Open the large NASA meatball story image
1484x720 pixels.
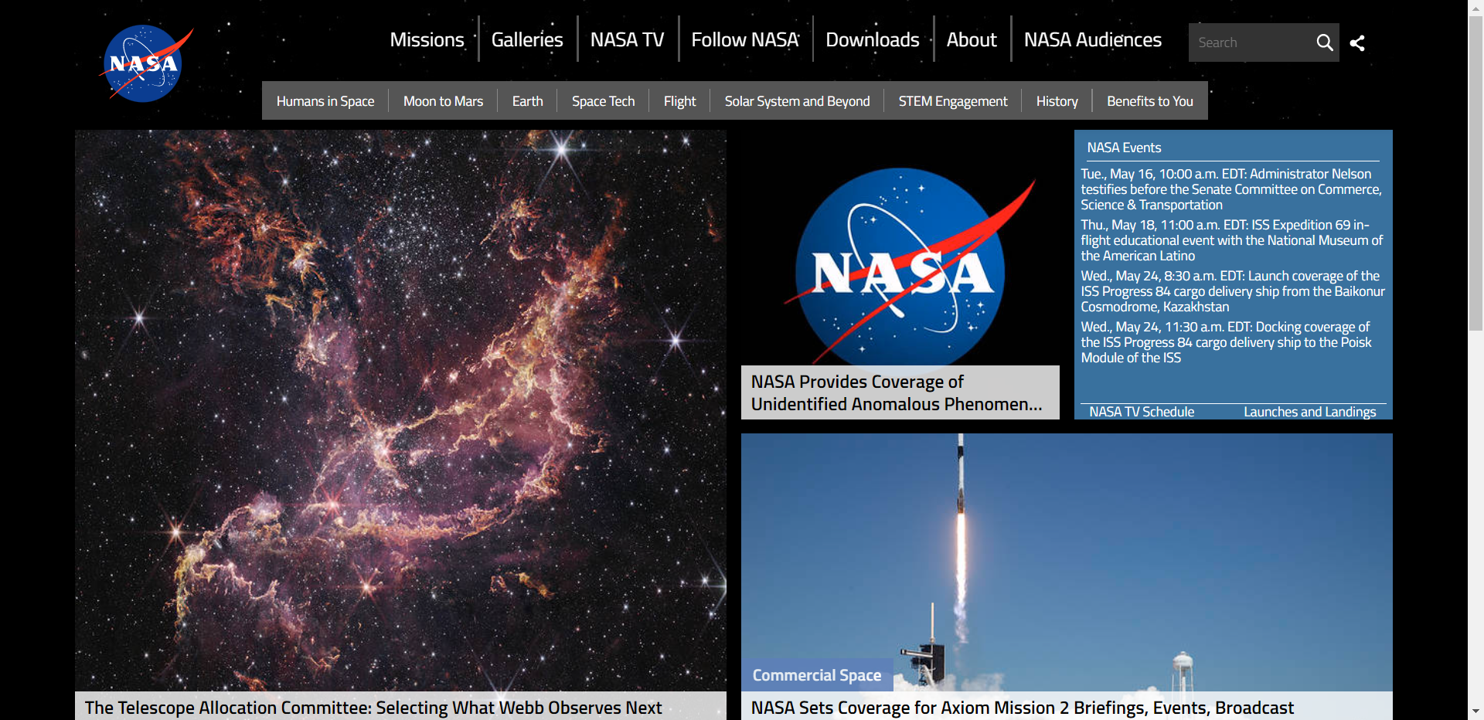point(900,263)
